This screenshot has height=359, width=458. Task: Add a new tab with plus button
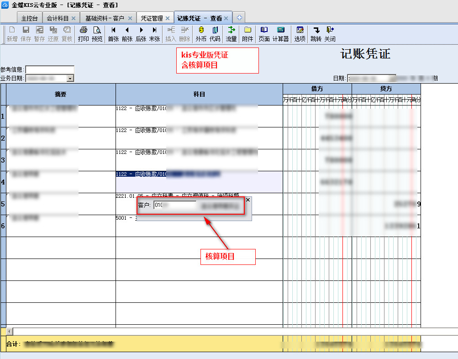[x=239, y=18]
